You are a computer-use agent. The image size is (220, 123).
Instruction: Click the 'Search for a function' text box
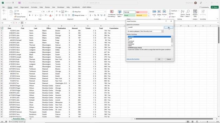point(145,27)
